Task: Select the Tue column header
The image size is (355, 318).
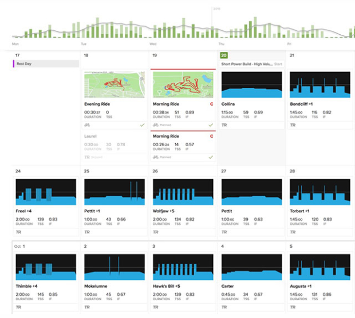Action: point(84,43)
